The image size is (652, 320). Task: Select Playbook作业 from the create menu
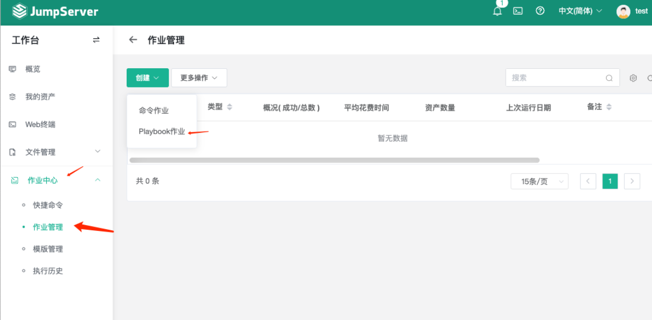point(160,131)
